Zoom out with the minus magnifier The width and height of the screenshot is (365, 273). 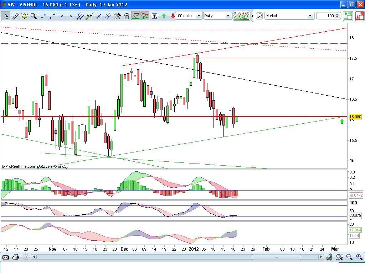(349, 257)
